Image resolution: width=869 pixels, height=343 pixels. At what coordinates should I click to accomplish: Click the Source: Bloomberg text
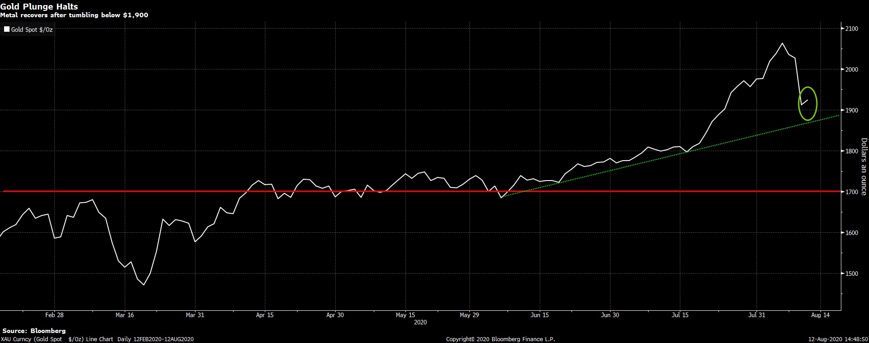34,331
